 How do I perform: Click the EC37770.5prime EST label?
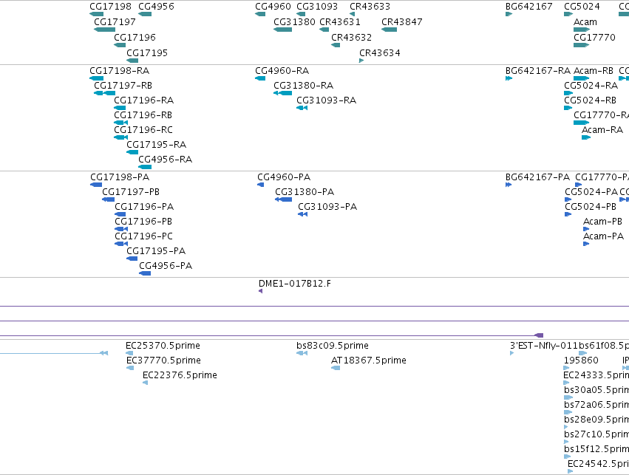tap(163, 360)
